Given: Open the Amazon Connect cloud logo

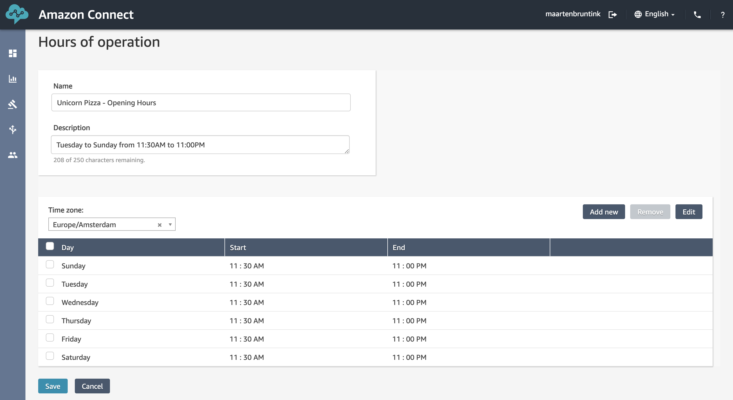Looking at the screenshot, I should pos(17,14).
